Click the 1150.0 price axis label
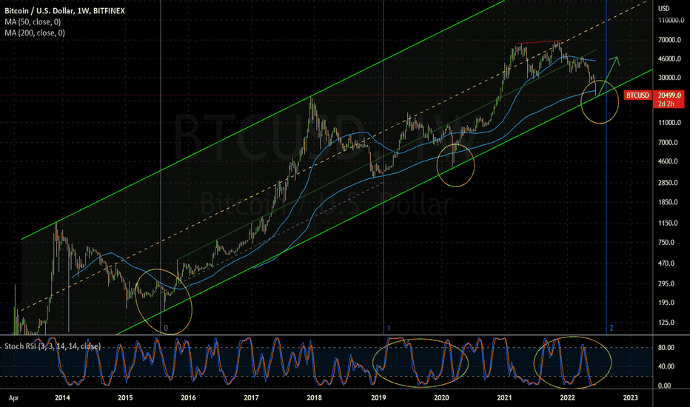The image size is (690, 407). point(668,223)
